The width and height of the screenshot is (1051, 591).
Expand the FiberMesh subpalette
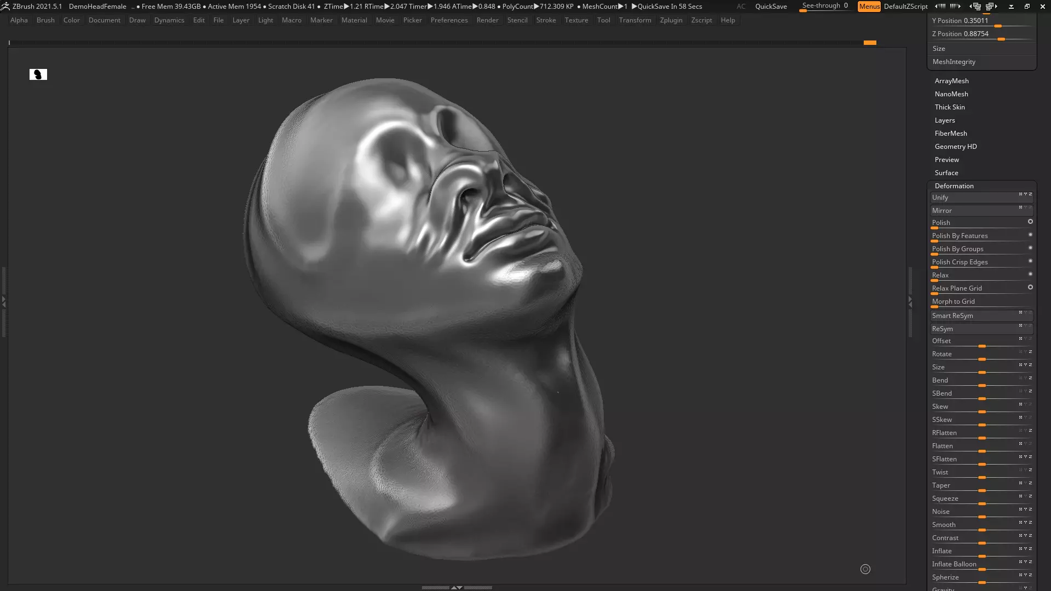pos(951,134)
